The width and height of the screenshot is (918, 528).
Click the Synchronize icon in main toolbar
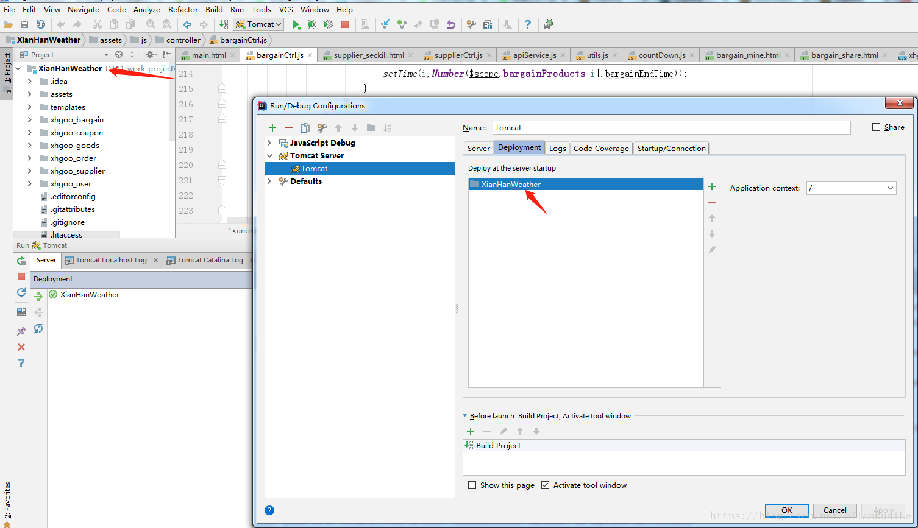pos(41,24)
